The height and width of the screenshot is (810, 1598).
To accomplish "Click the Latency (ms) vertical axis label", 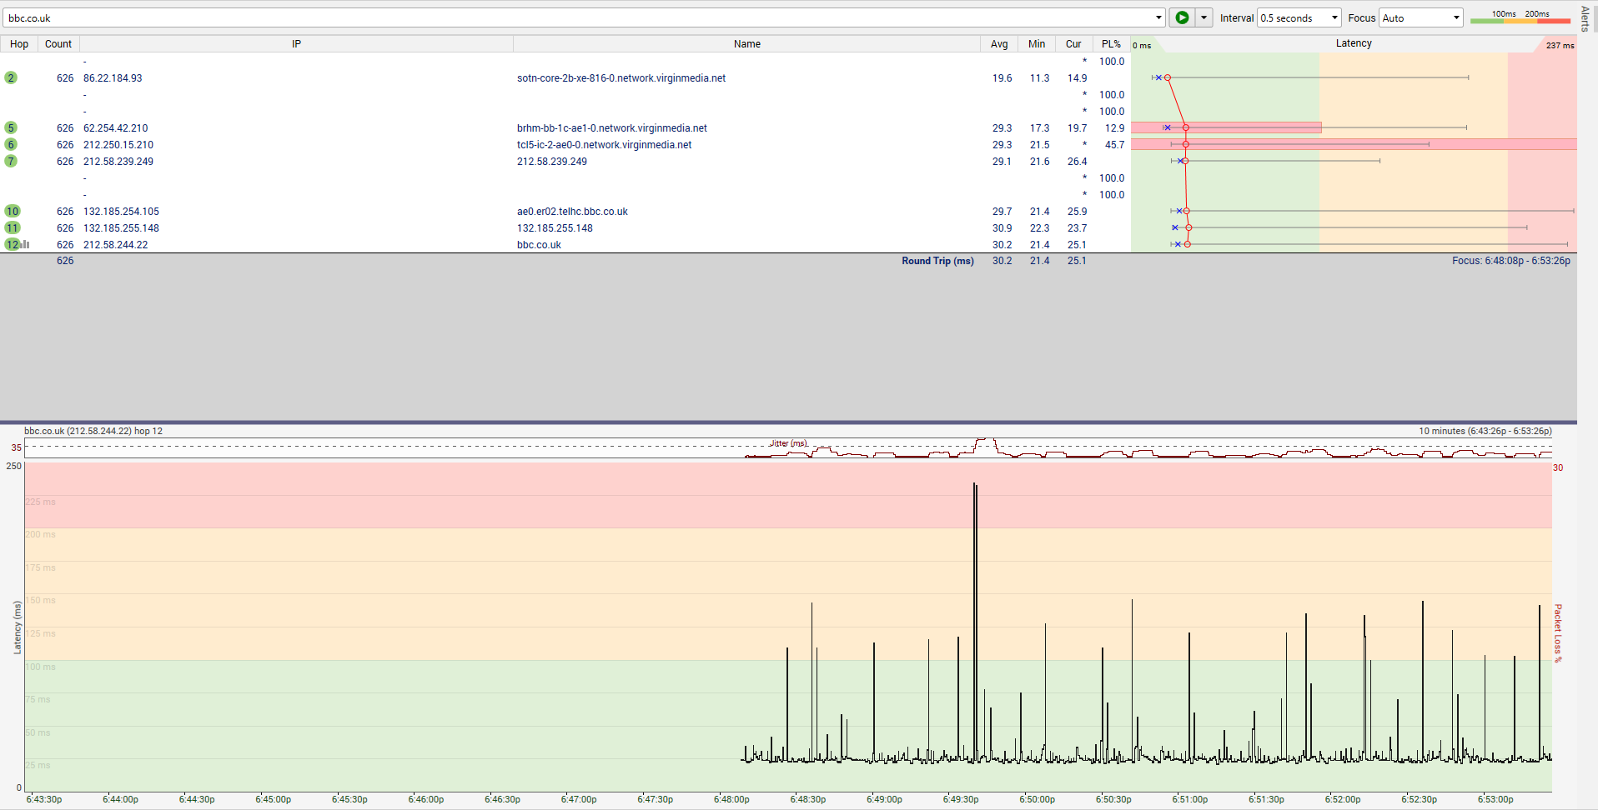I will [17, 627].
